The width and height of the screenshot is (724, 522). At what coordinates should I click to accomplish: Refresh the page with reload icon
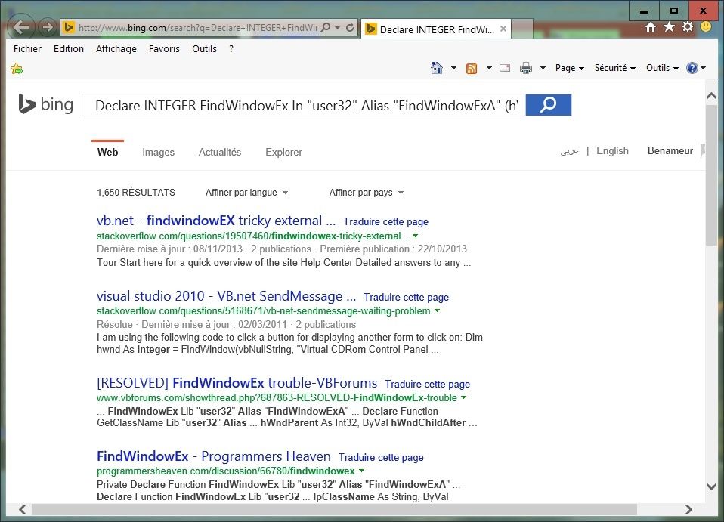[x=351, y=28]
